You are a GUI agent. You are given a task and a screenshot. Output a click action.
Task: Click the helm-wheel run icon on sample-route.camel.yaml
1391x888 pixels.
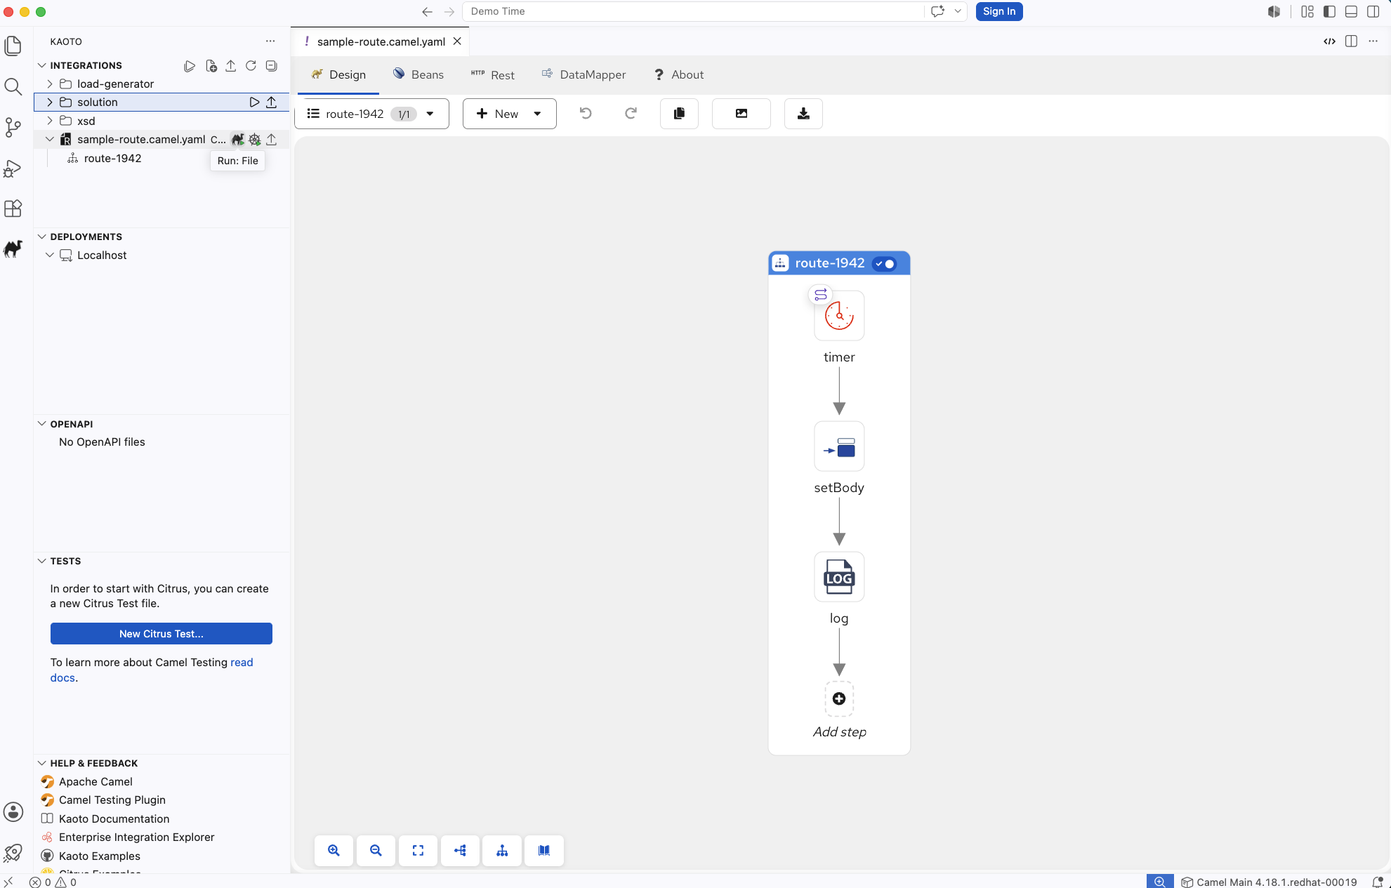click(x=255, y=140)
